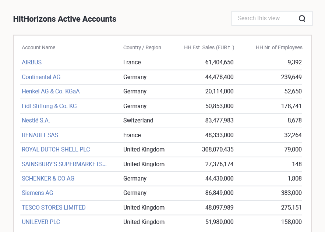Screen dimensions: 325x232
Task: Open the Nestlé S.A. account
Action: [36, 120]
